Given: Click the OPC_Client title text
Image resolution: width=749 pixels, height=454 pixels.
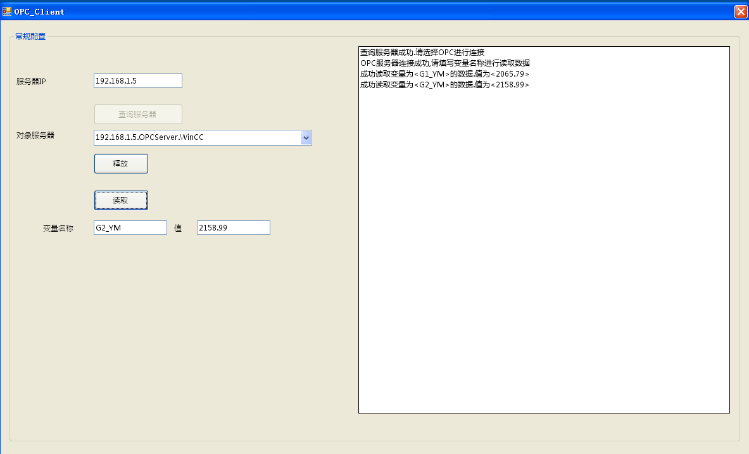Looking at the screenshot, I should click(39, 12).
